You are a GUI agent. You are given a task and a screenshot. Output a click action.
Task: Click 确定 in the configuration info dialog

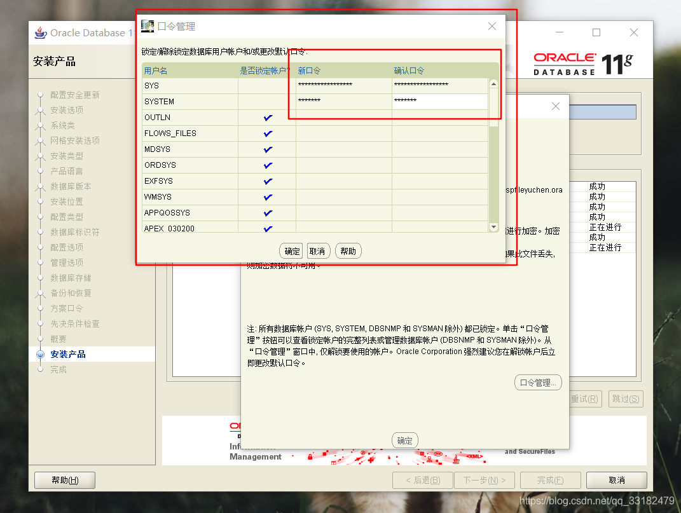pyautogui.click(x=405, y=441)
